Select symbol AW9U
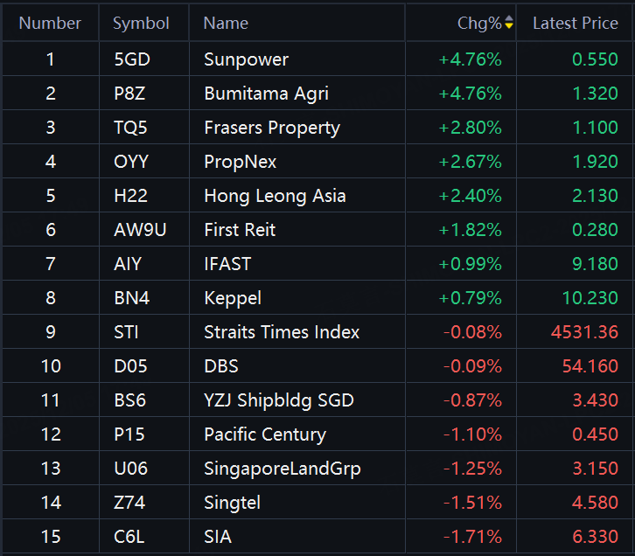The height and width of the screenshot is (556, 635). pyautogui.click(x=140, y=230)
